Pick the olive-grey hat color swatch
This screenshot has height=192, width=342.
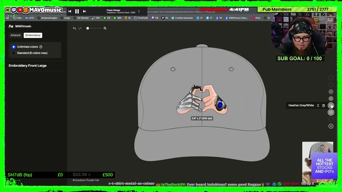(331, 99)
